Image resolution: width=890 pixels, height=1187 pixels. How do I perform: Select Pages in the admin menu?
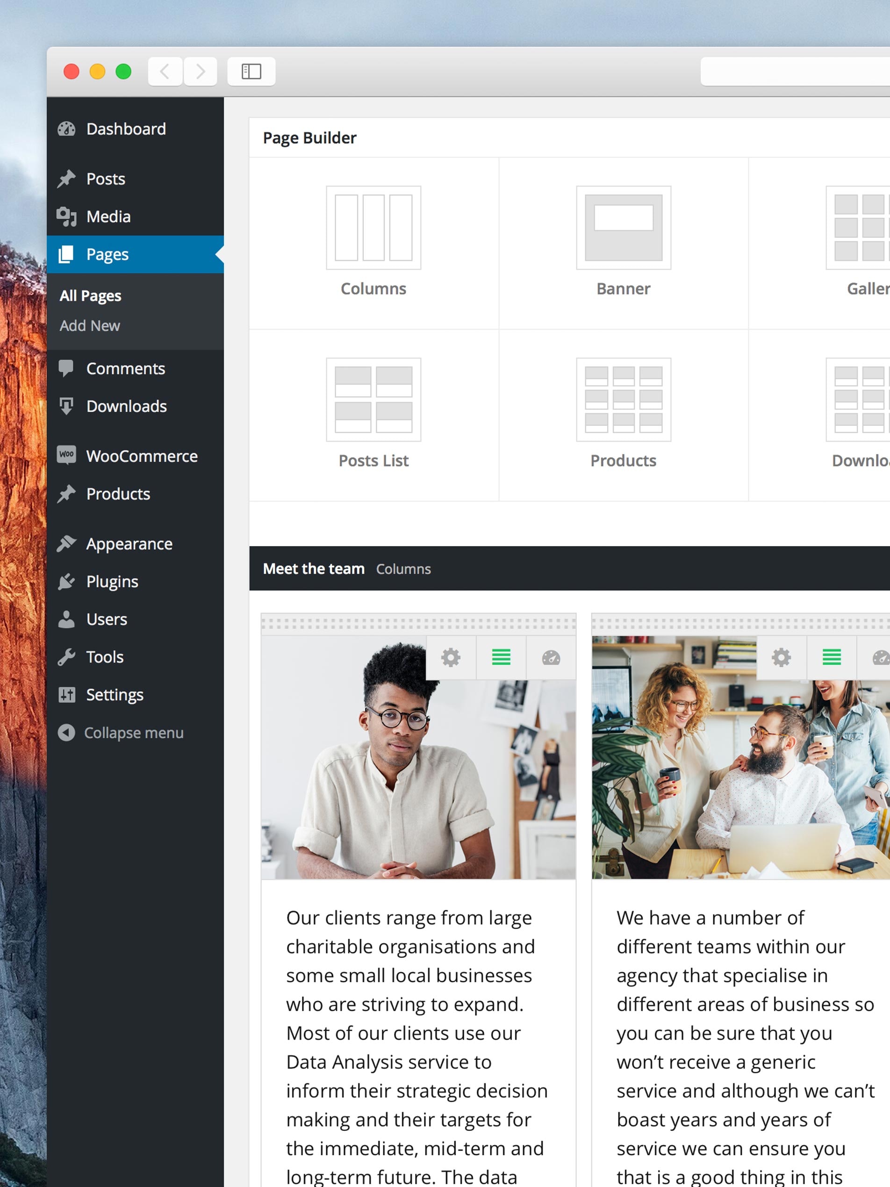click(135, 254)
